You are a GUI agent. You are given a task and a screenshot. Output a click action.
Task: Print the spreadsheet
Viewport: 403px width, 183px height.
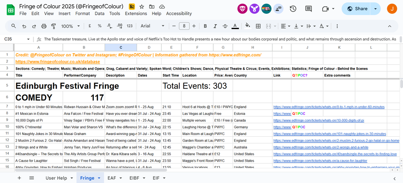click(x=44, y=26)
